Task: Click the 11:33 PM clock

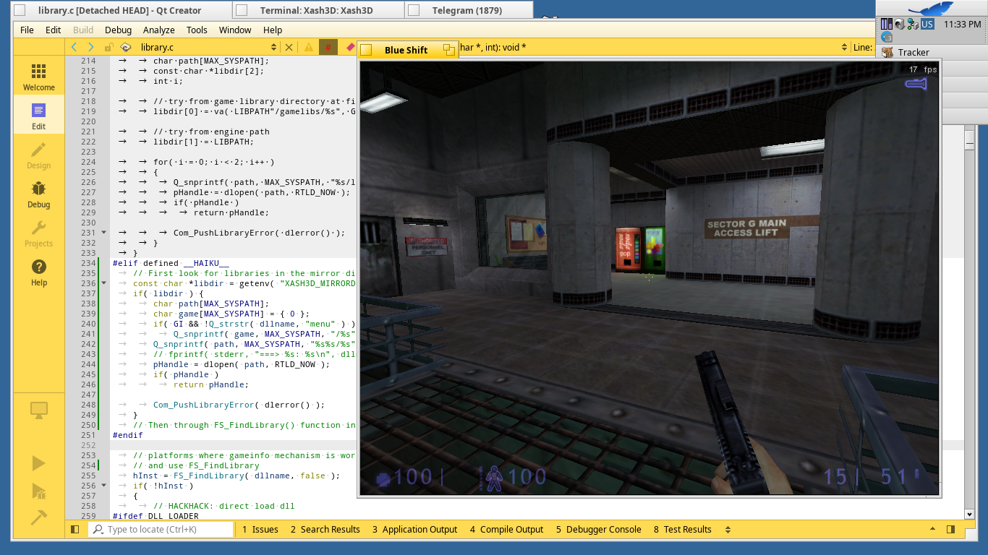Action: (x=963, y=24)
